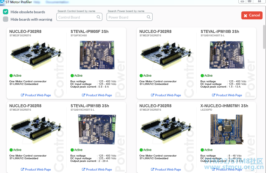Click STEVAL-IPM10B 3Sh title text

[220, 32]
